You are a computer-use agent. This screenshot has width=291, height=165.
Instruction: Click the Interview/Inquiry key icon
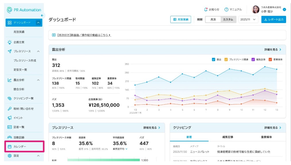(x=9, y=109)
